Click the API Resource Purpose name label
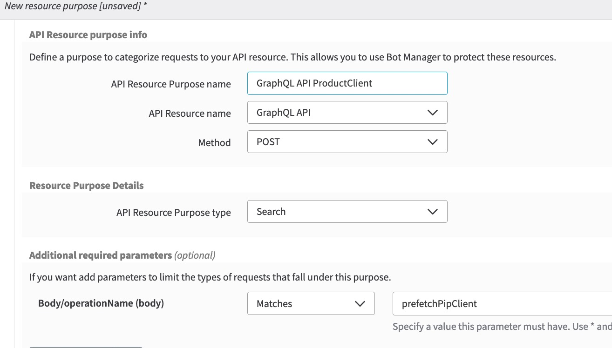Viewport: 612px width, 348px height. click(171, 84)
